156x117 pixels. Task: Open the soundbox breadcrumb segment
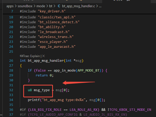point(25,6)
